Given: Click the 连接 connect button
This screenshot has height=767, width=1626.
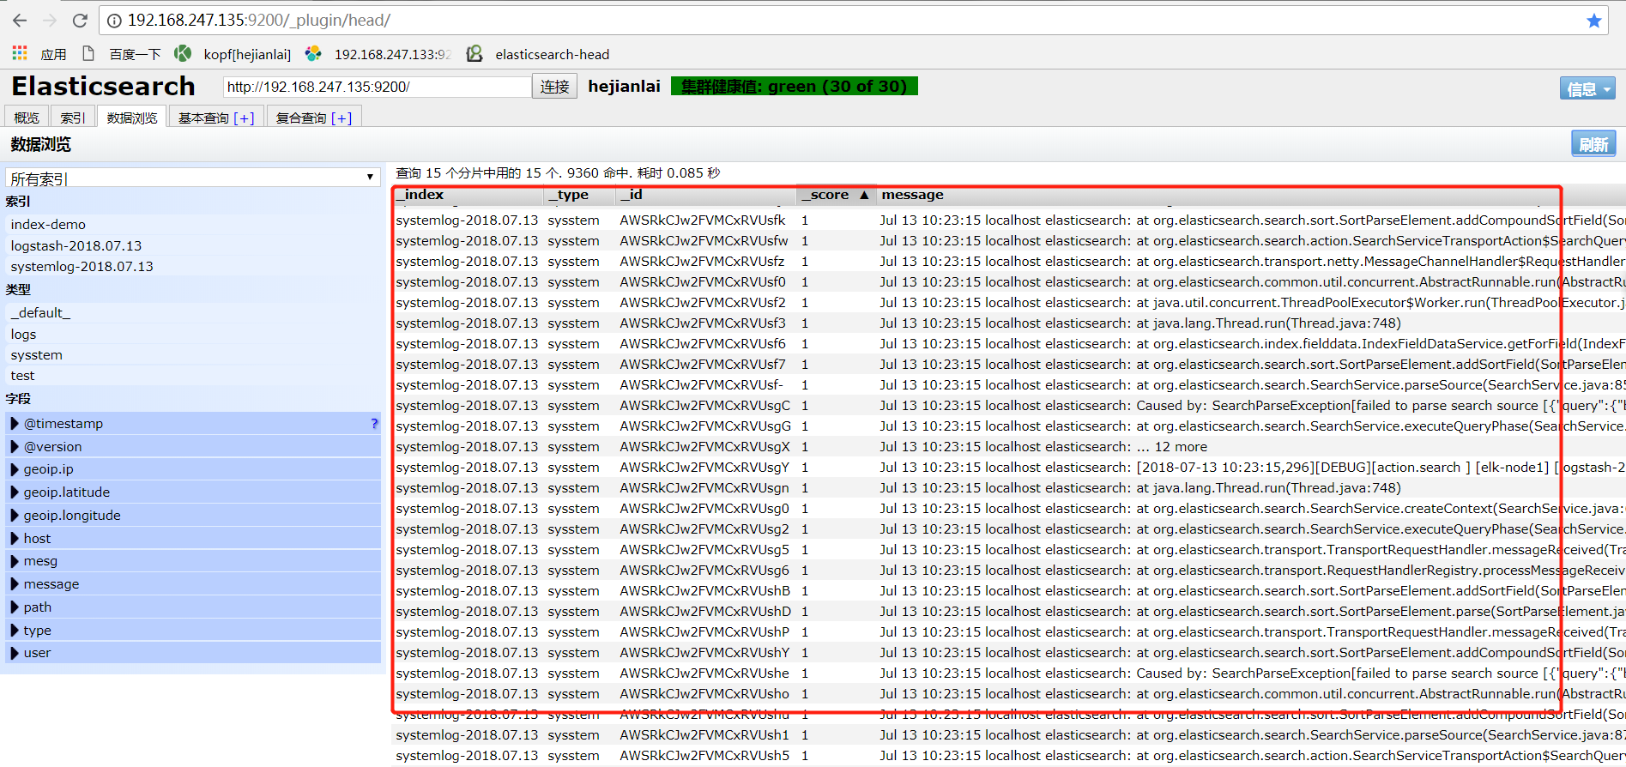Looking at the screenshot, I should point(554,87).
